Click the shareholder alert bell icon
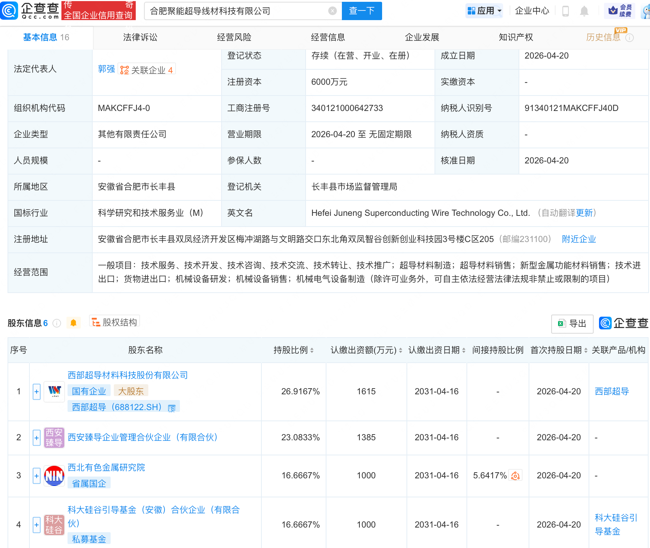 pos(74,323)
